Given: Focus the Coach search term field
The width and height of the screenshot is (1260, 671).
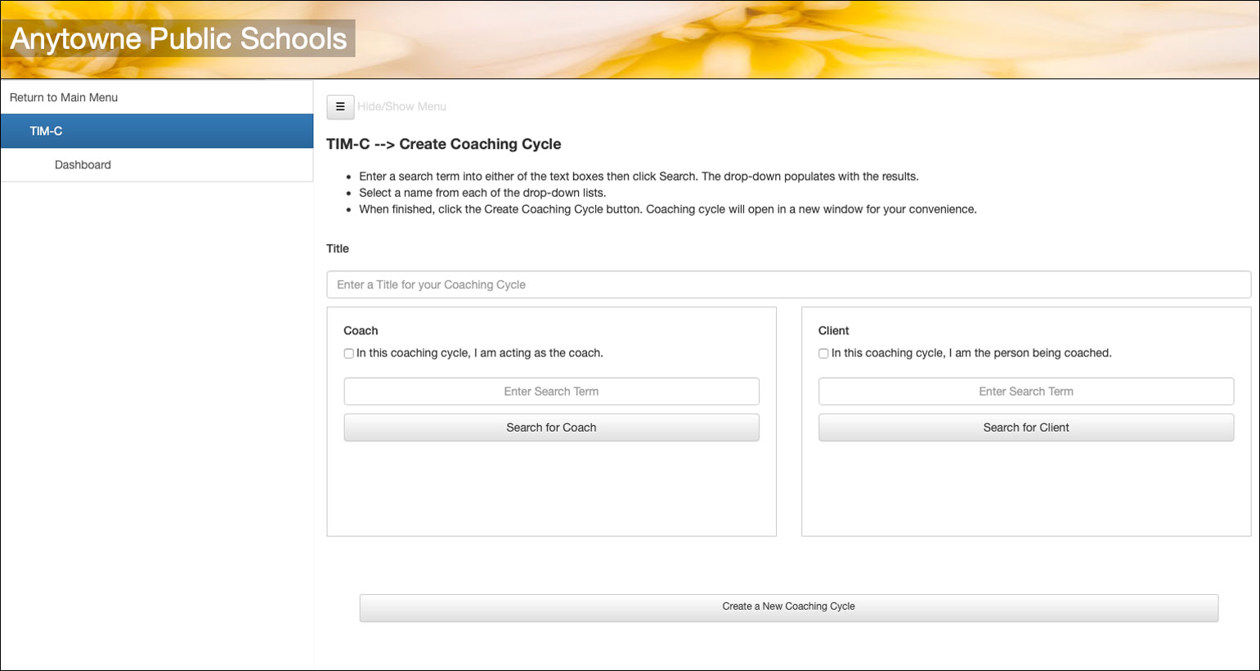Looking at the screenshot, I should (551, 391).
